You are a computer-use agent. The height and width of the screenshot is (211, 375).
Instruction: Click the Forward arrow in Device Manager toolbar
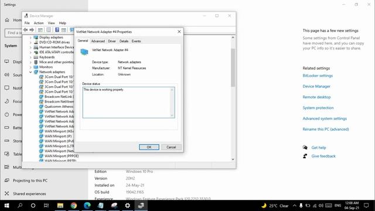pos(32,30)
